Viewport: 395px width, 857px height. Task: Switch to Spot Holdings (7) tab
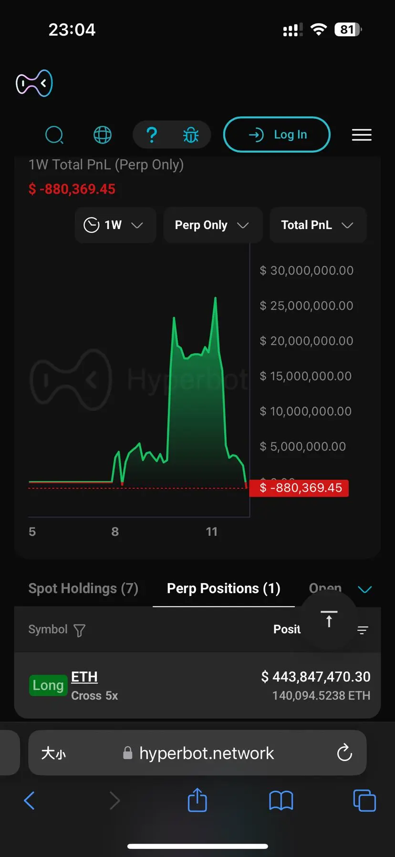click(83, 588)
